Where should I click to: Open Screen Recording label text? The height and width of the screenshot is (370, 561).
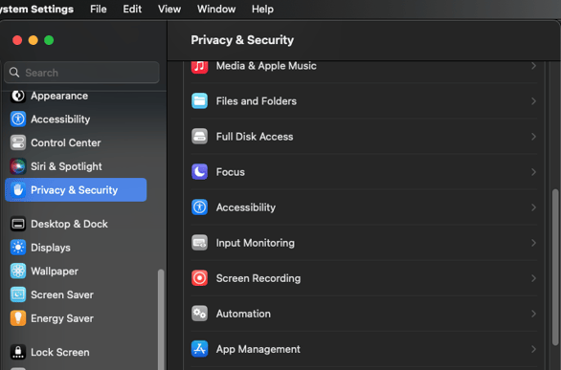(x=258, y=278)
